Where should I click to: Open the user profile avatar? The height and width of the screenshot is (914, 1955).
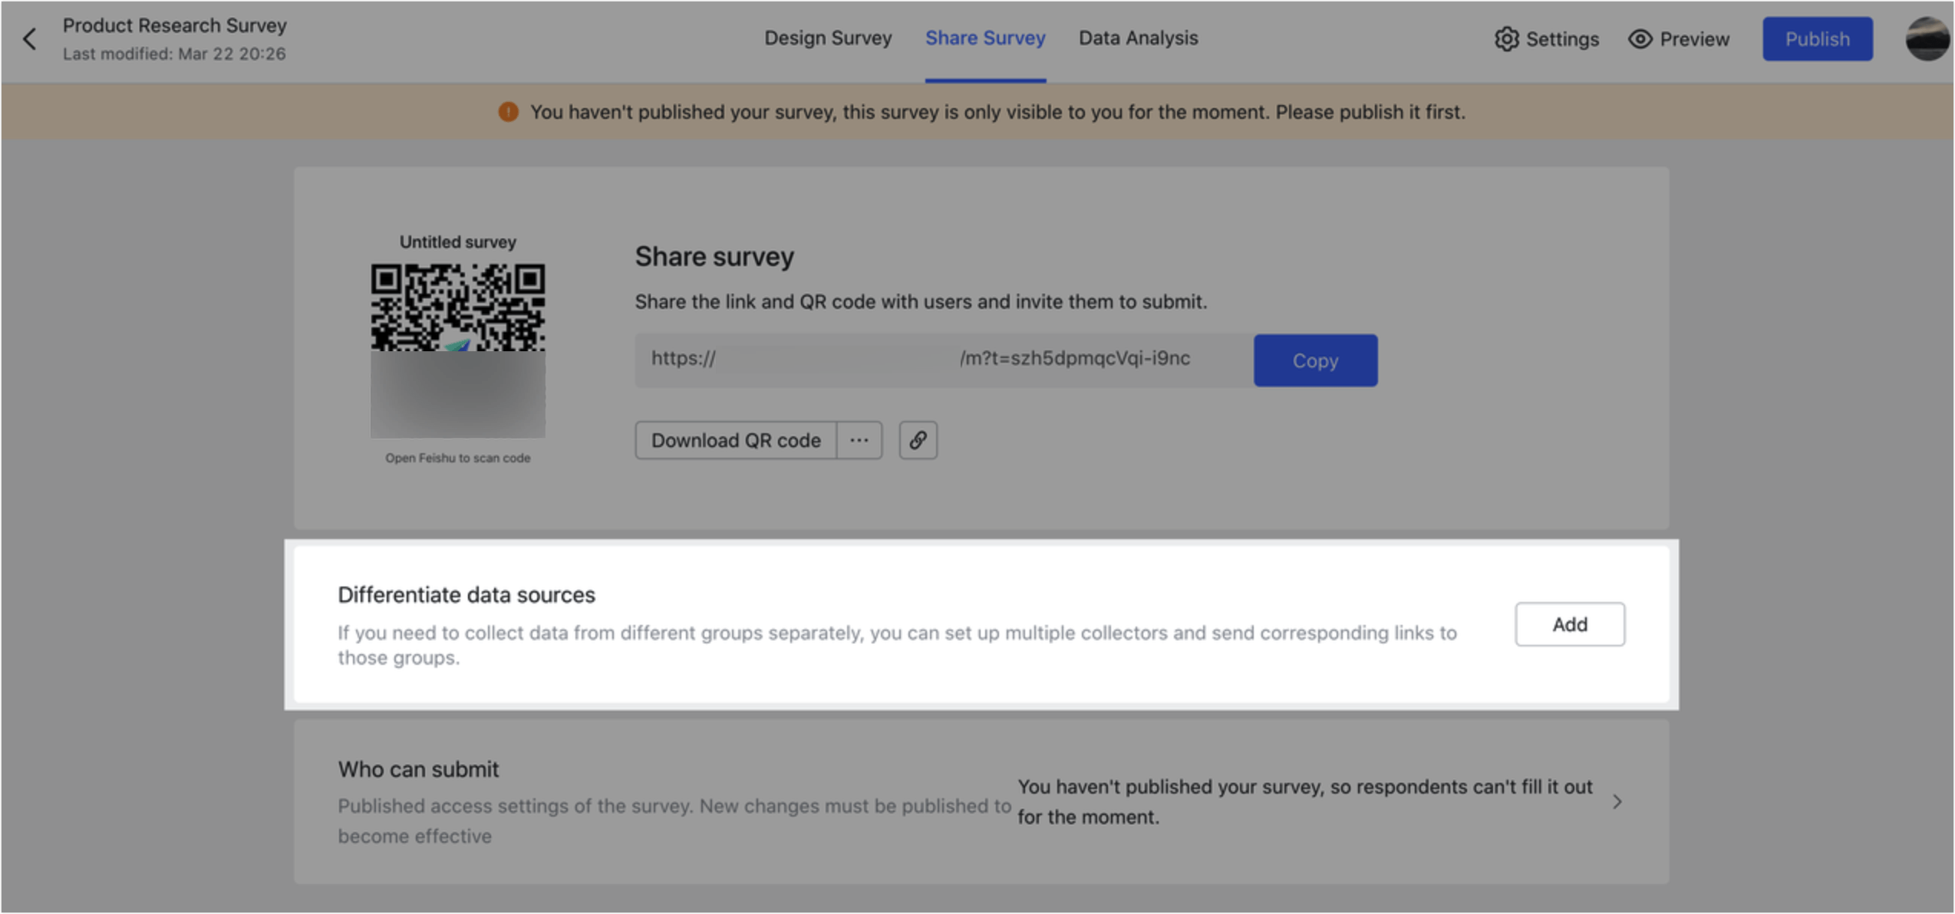tap(1927, 38)
